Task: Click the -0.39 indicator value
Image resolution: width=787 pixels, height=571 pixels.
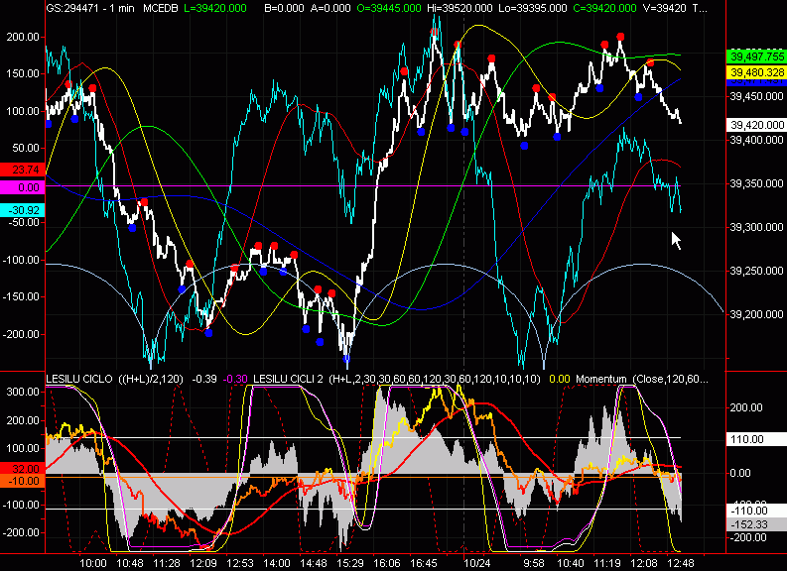Action: 204,379
